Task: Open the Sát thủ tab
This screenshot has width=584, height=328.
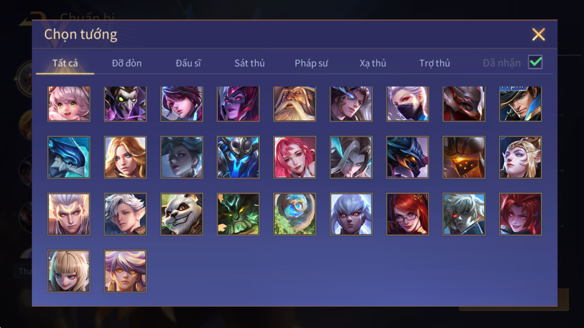Action: (249, 63)
